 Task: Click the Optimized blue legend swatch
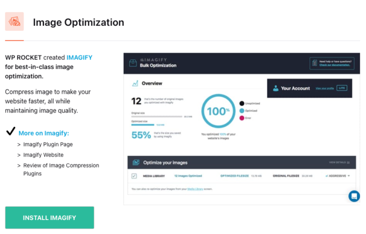[x=242, y=111]
